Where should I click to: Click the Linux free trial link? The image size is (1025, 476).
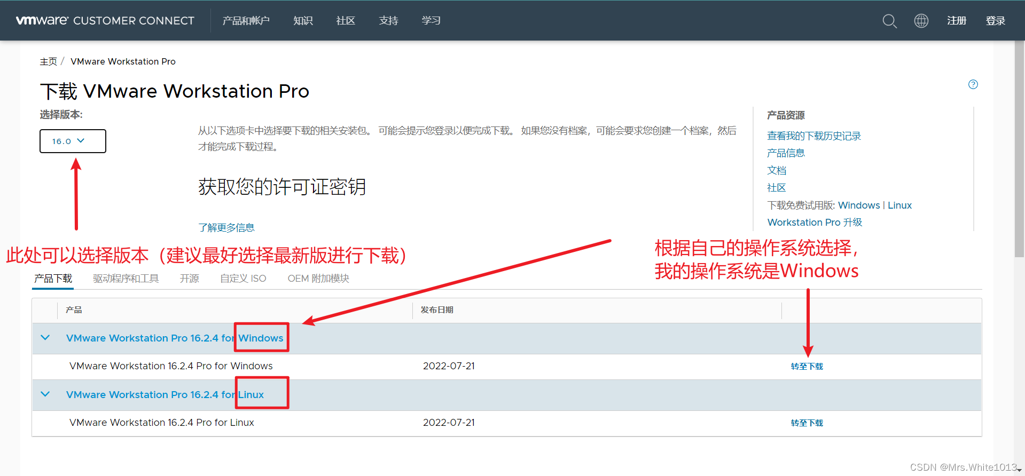[x=899, y=205]
